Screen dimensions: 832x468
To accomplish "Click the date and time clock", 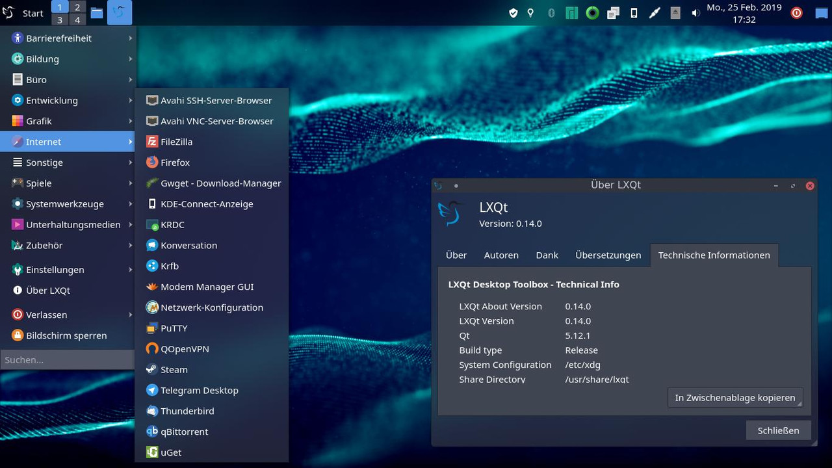I will tap(744, 13).
